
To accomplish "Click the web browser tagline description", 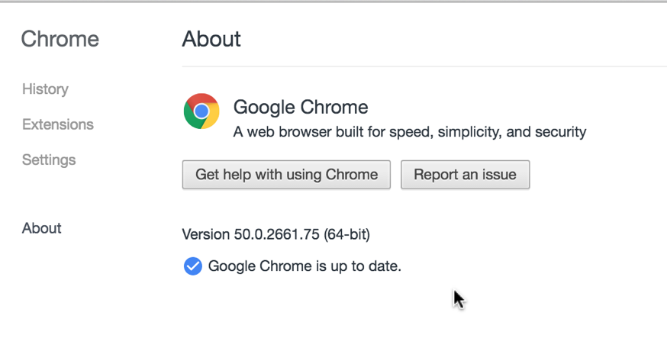I will (x=409, y=132).
